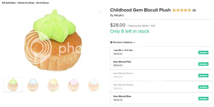The height and width of the screenshot is (107, 214).
Task: Open the (2) reviews count
Action: tap(194, 10)
